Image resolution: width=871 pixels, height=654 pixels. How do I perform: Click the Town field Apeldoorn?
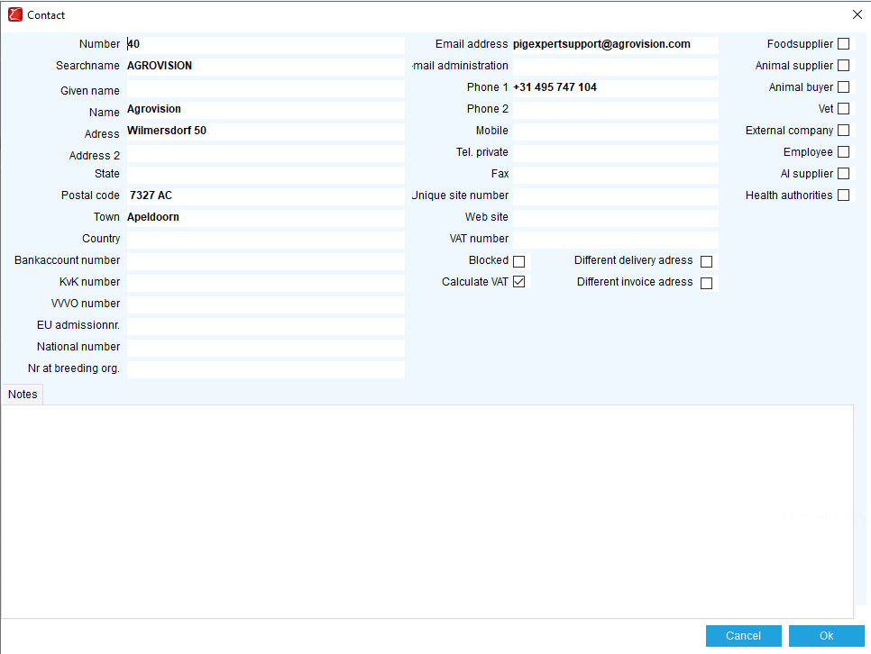pyautogui.click(x=265, y=218)
